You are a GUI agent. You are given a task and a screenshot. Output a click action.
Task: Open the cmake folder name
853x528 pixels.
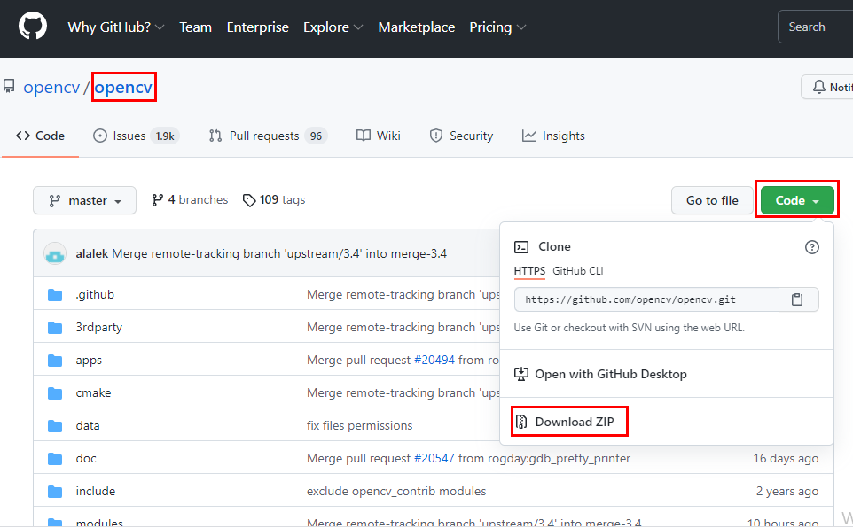94,393
